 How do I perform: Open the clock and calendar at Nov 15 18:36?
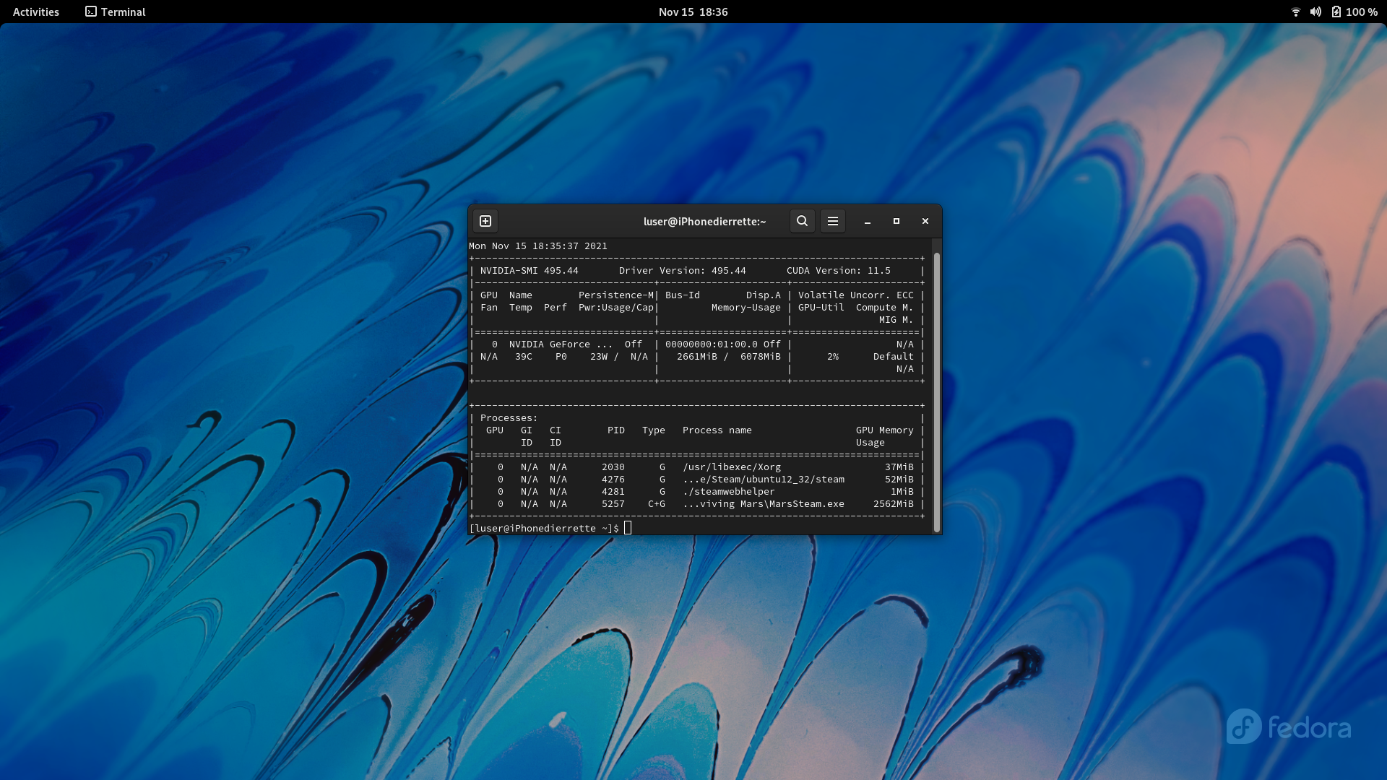[x=693, y=12]
